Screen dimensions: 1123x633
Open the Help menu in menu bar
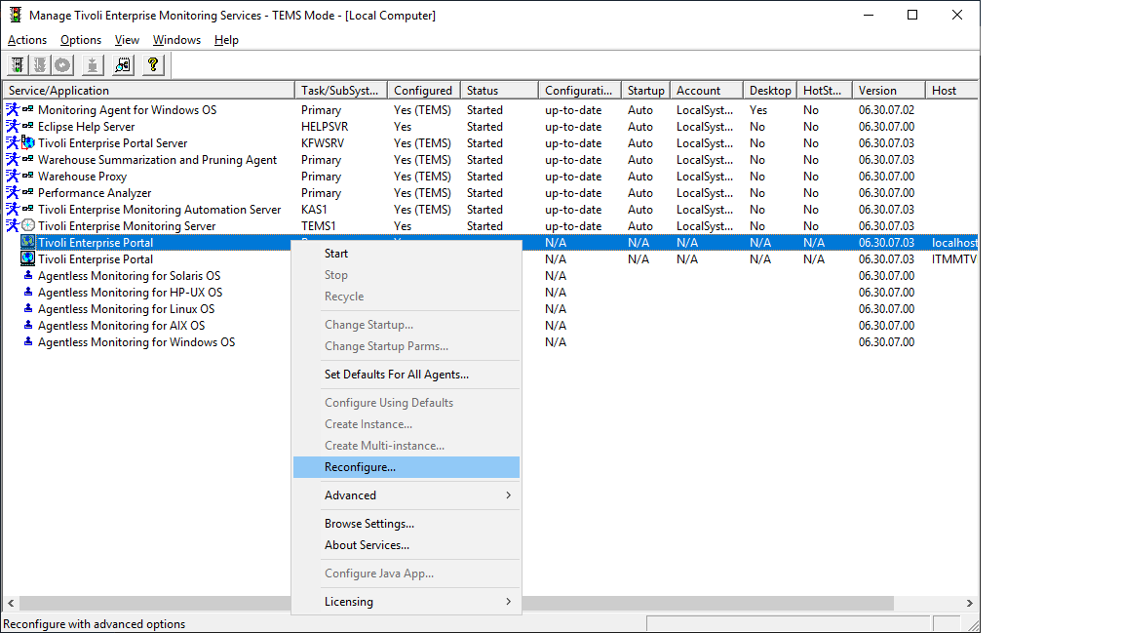226,40
